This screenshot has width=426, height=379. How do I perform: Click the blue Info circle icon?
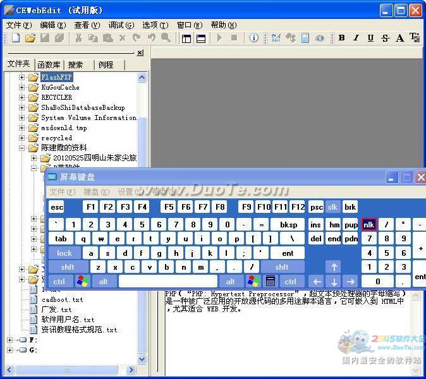[253, 38]
